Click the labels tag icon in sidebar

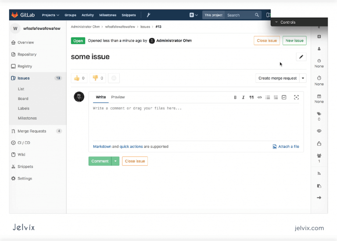click(x=319, y=114)
